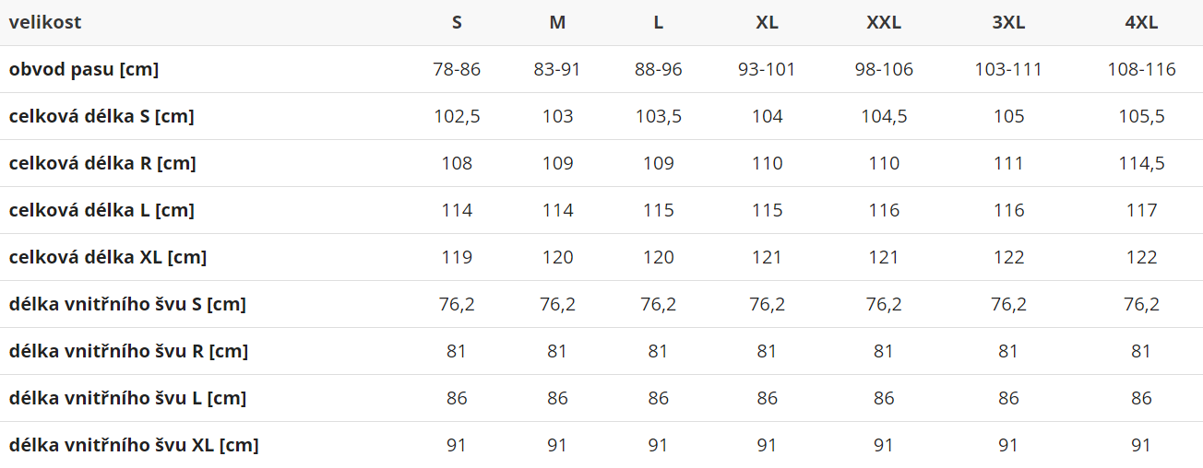Select the 'délka vnitřního švu XL [cm]' label
Image resolution: width=1203 pixels, height=468 pixels.
pyautogui.click(x=134, y=445)
